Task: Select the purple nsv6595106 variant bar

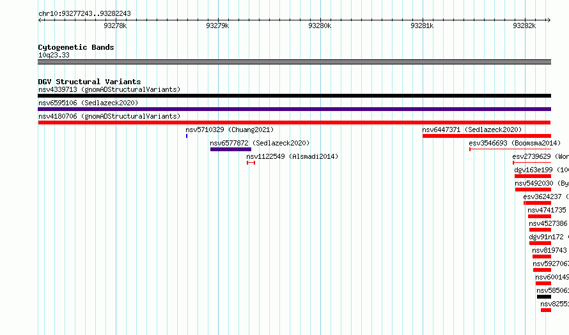Action: click(294, 109)
